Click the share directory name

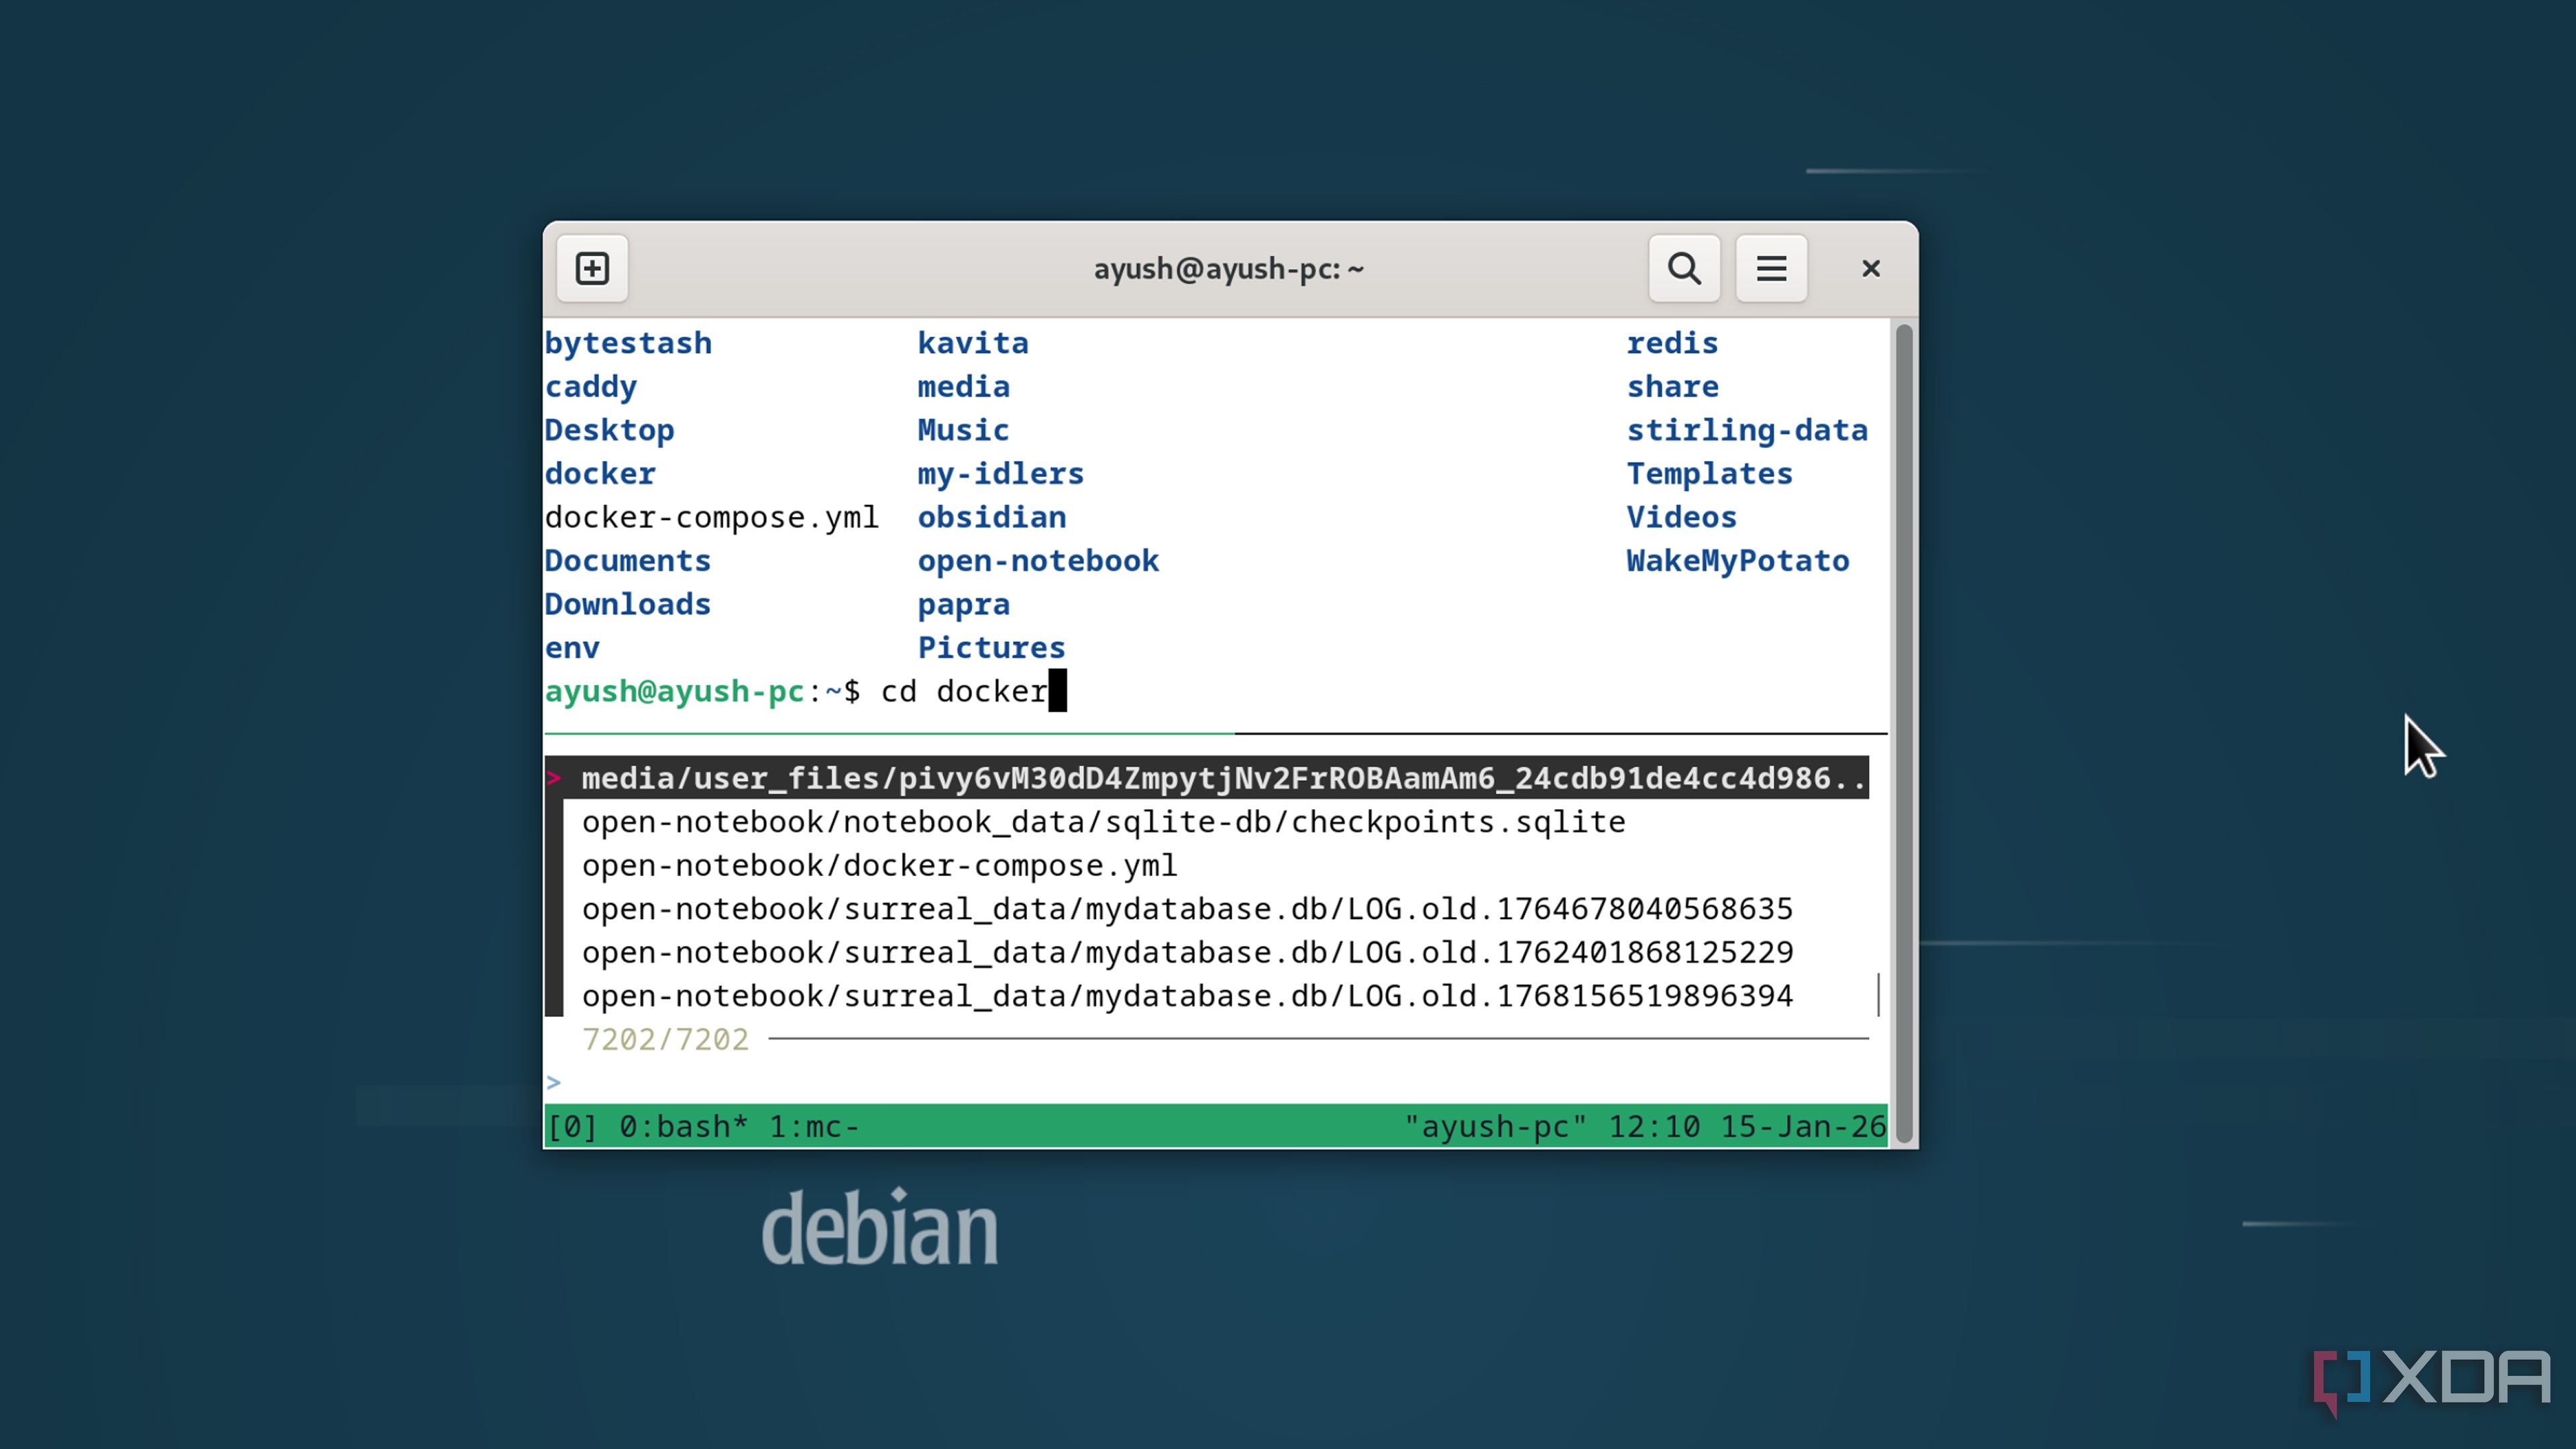(1672, 387)
